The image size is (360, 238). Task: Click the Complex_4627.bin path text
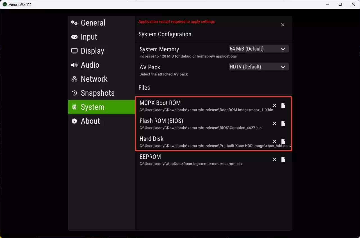(x=200, y=128)
